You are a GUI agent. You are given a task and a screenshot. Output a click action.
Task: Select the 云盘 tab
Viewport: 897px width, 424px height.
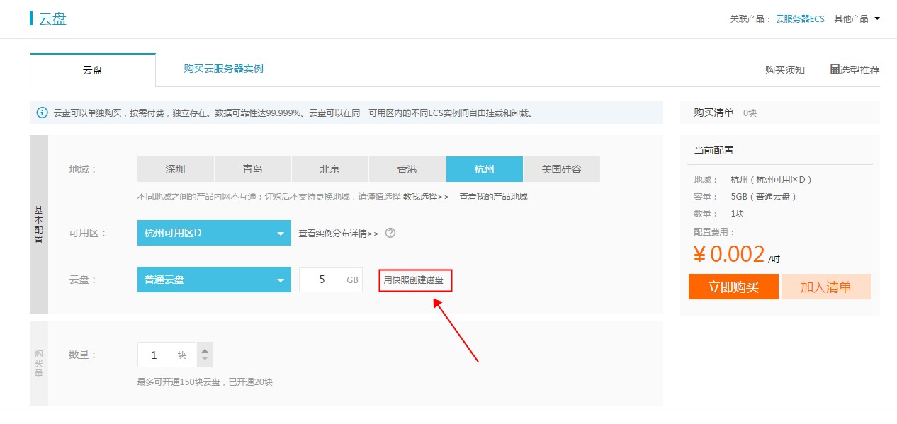[93, 70]
